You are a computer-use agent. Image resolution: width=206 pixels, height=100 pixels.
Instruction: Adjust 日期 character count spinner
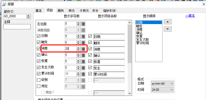pyautogui.click(x=78, y=36)
